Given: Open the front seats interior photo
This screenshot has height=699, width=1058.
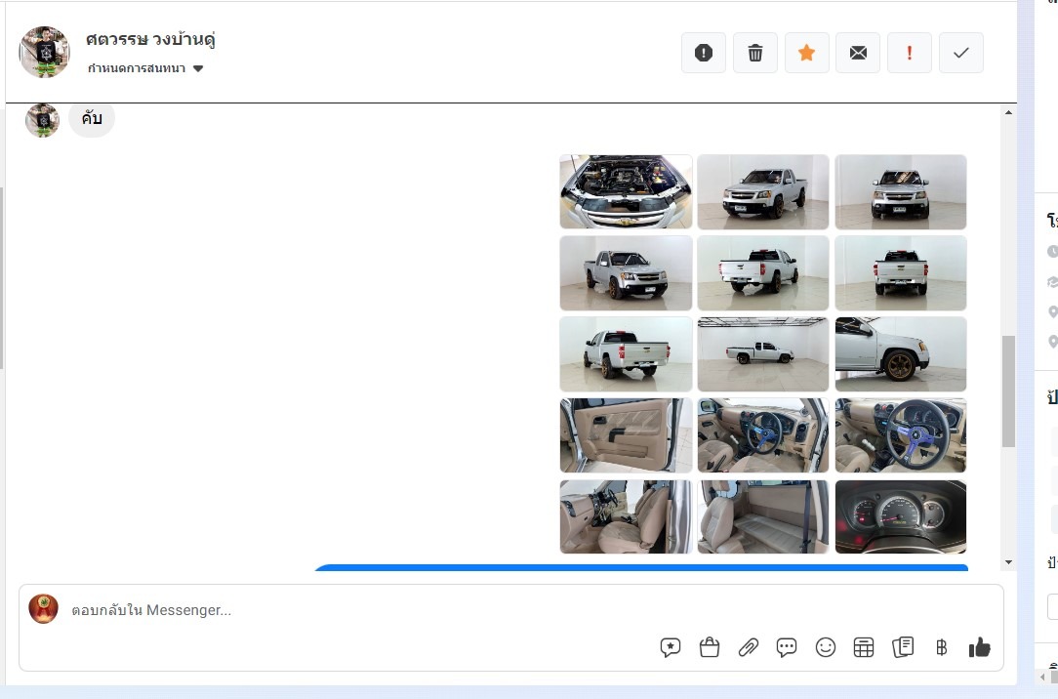Looking at the screenshot, I should click(x=627, y=516).
